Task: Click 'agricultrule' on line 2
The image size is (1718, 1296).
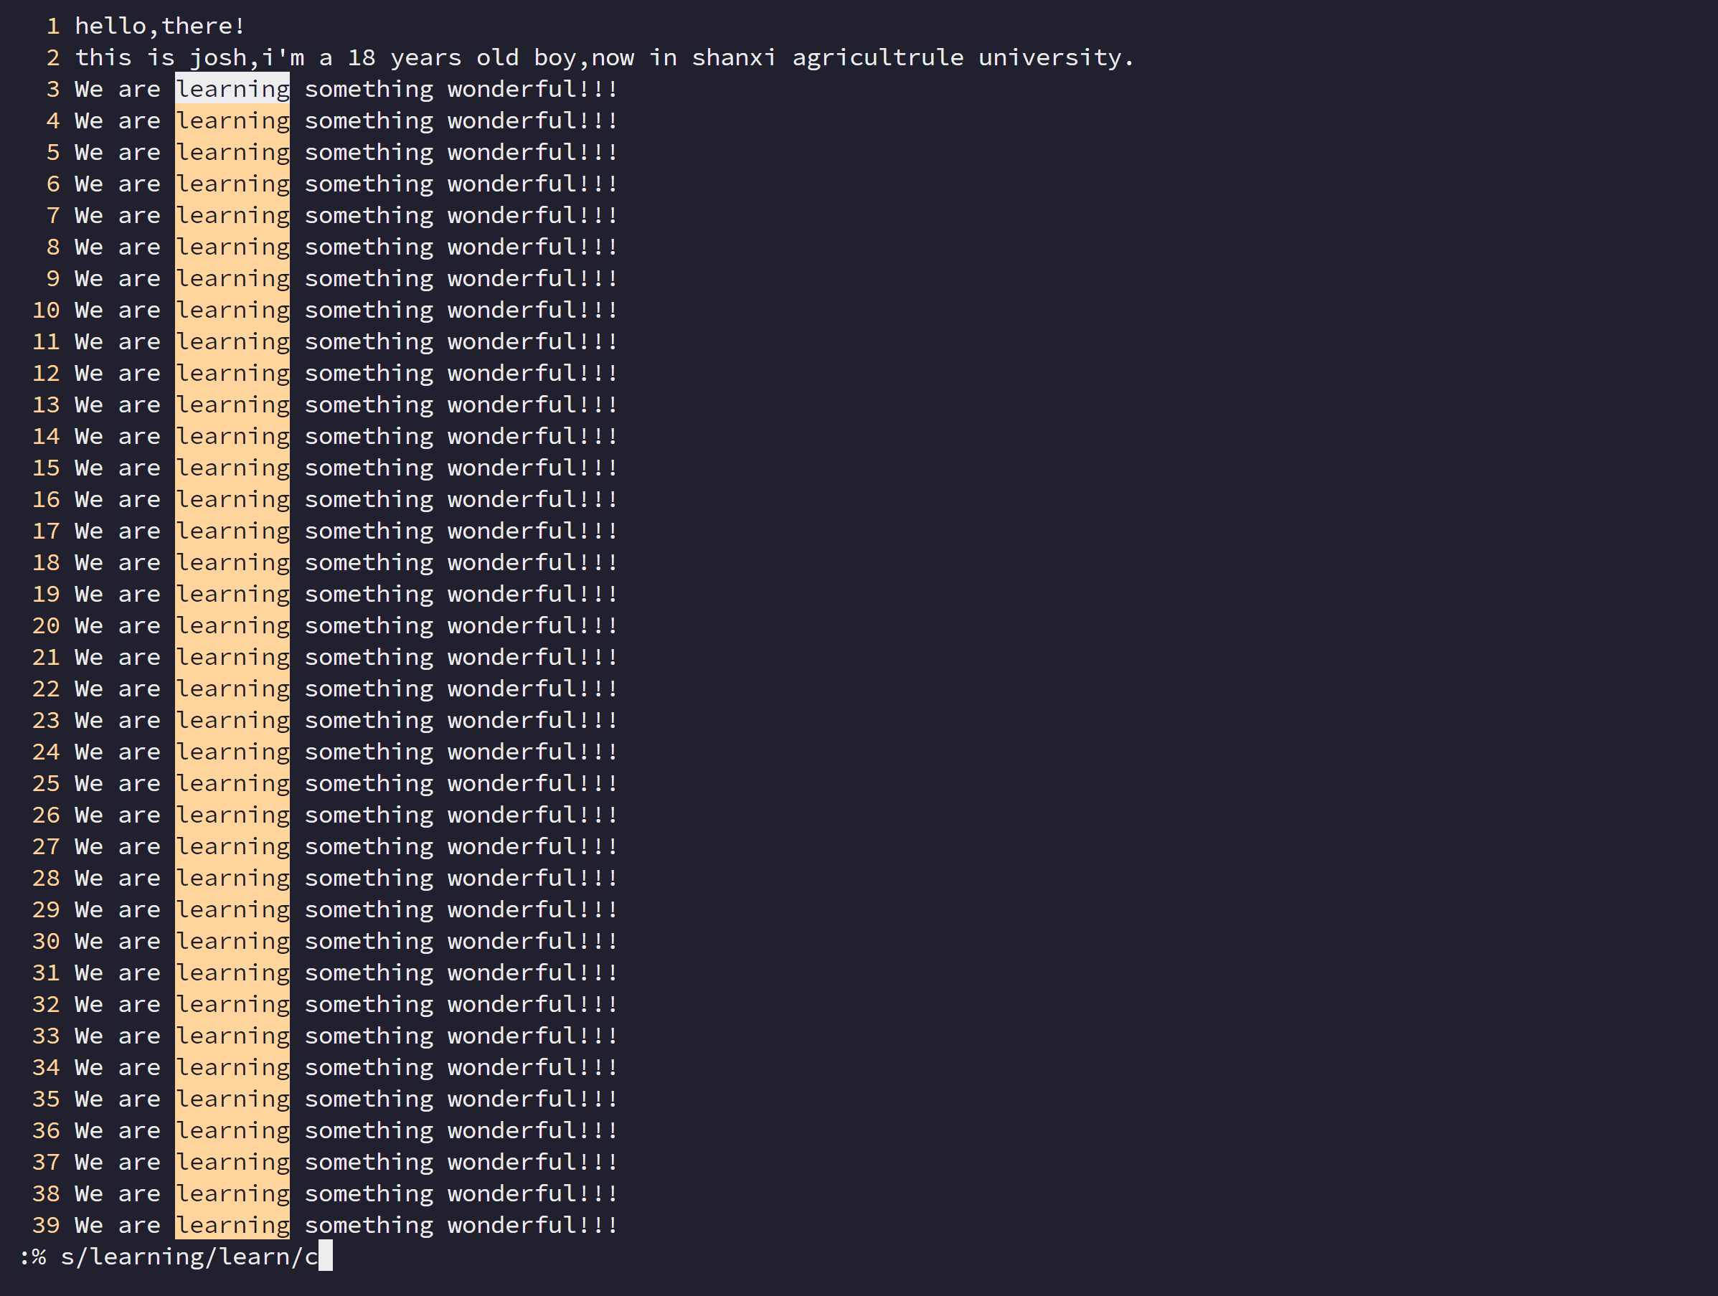Action: 877,58
